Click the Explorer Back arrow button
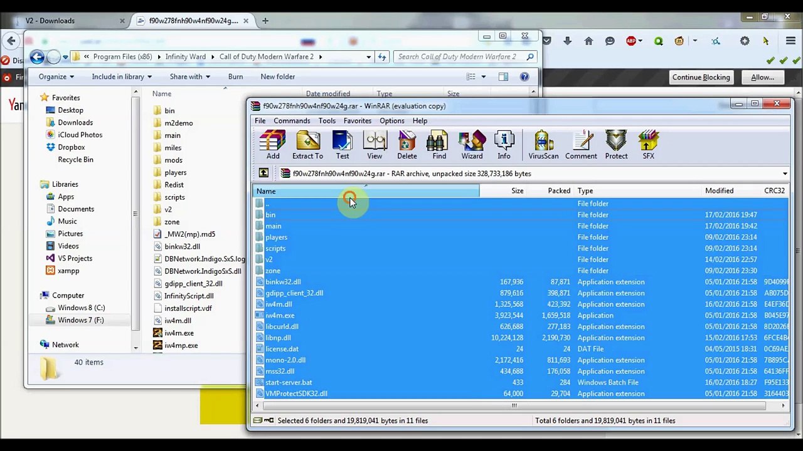The image size is (803, 451). click(37, 57)
